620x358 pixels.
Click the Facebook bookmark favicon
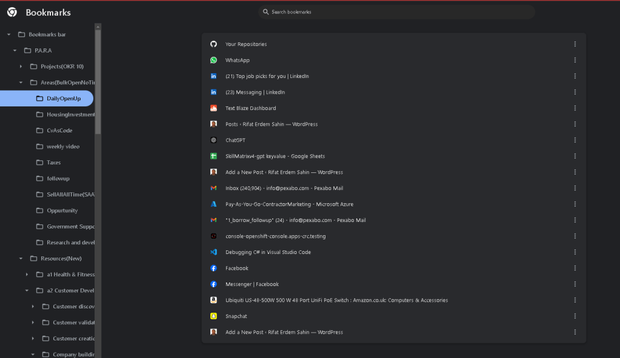pos(213,268)
